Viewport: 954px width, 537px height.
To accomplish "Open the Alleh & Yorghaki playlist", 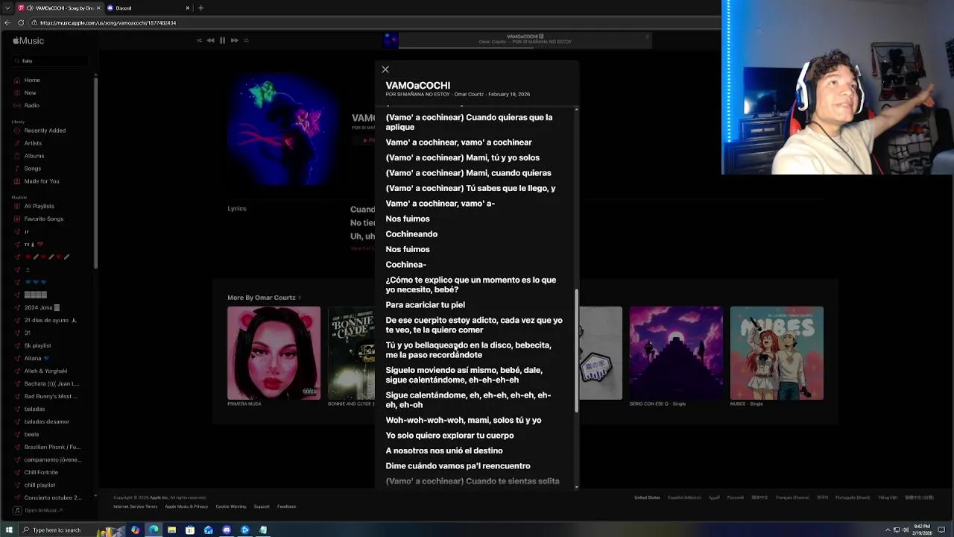I will [45, 371].
